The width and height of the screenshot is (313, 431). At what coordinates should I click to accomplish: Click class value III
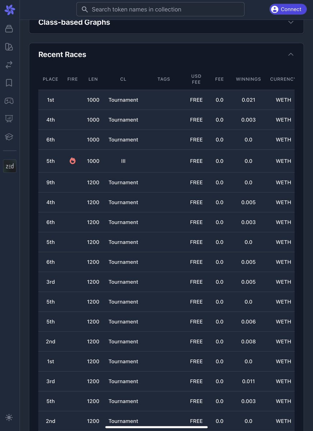point(123,161)
